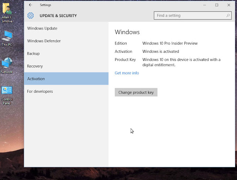
Task: Go to the Recovery section
Action: point(66,66)
